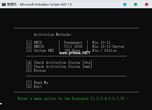Open the [7] Read Me entry
152x110 pixels.
pos(37,82)
